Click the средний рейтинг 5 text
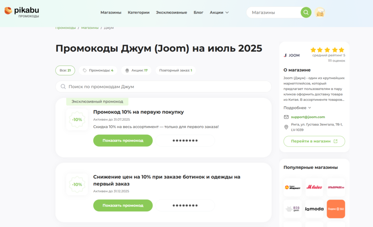 [x=328, y=55]
